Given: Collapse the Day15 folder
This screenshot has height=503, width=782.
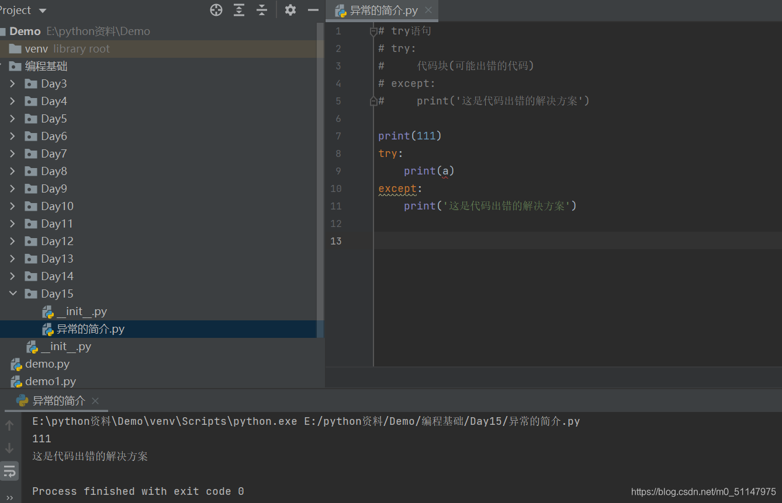Looking at the screenshot, I should (x=12, y=294).
